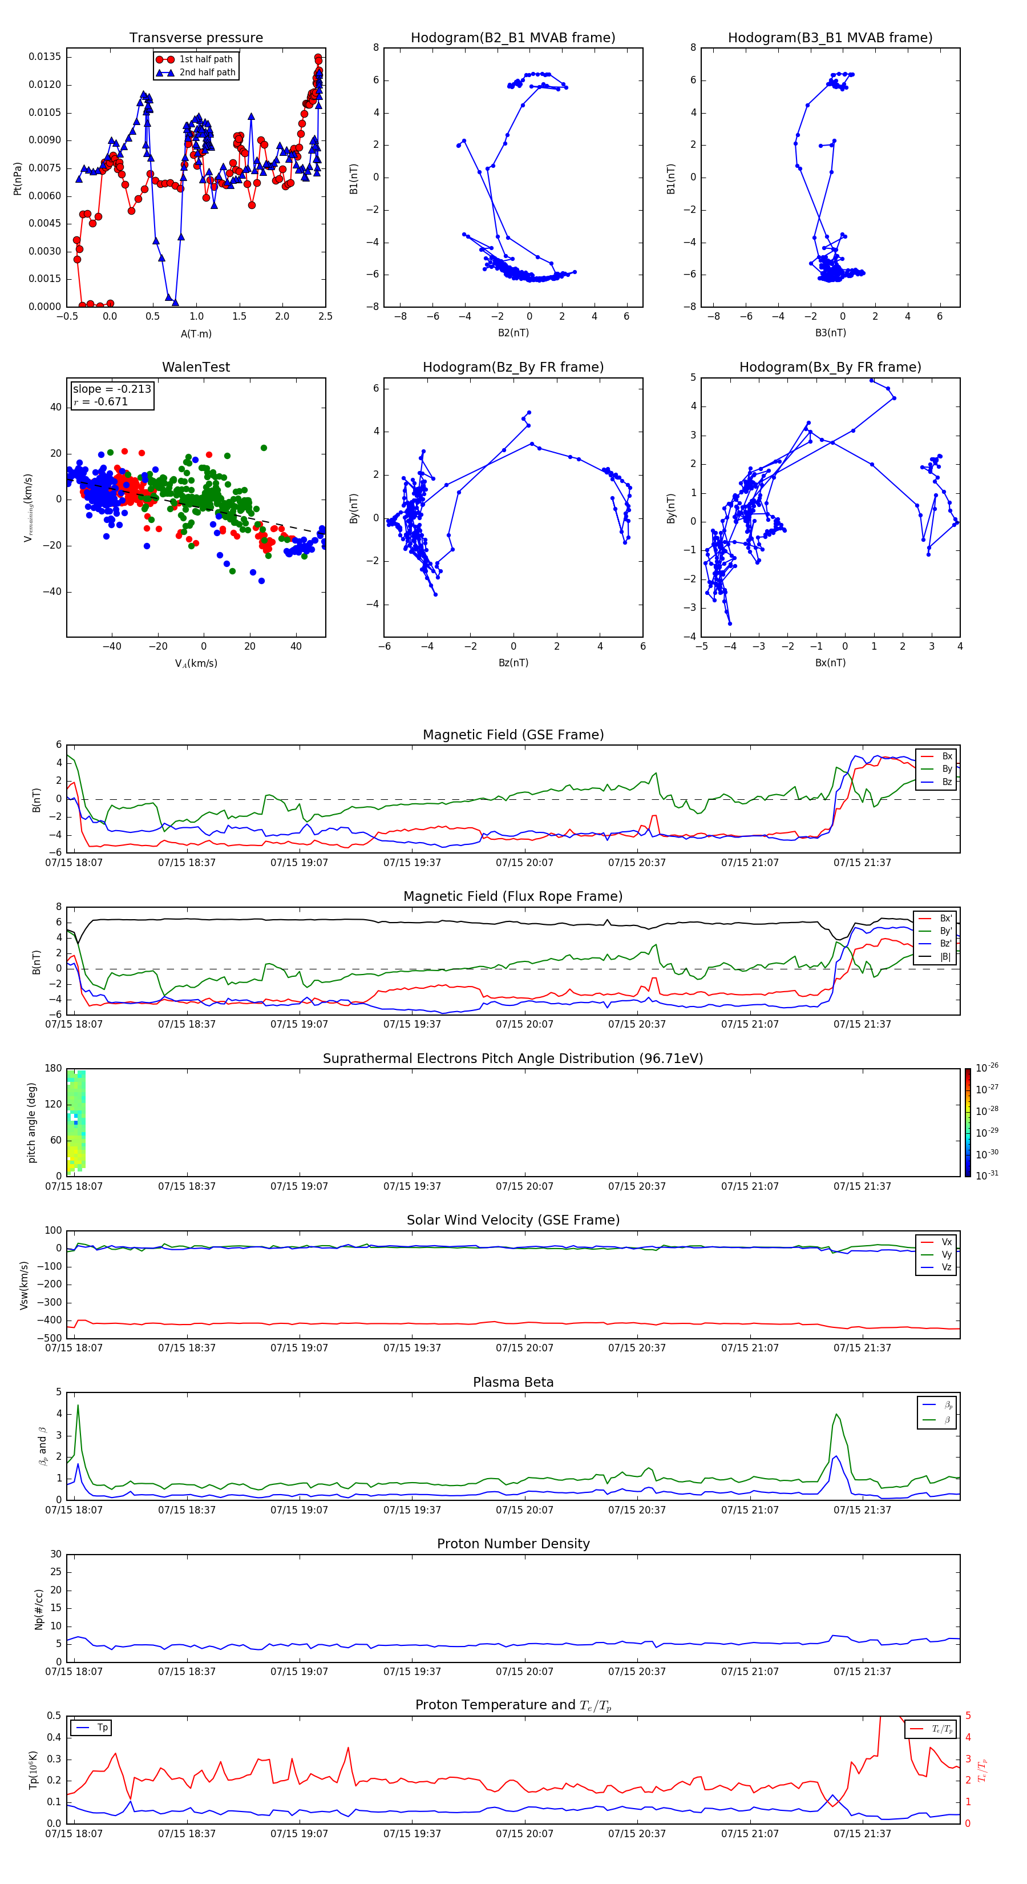Select By in the GSE Frame legend

[936, 768]
